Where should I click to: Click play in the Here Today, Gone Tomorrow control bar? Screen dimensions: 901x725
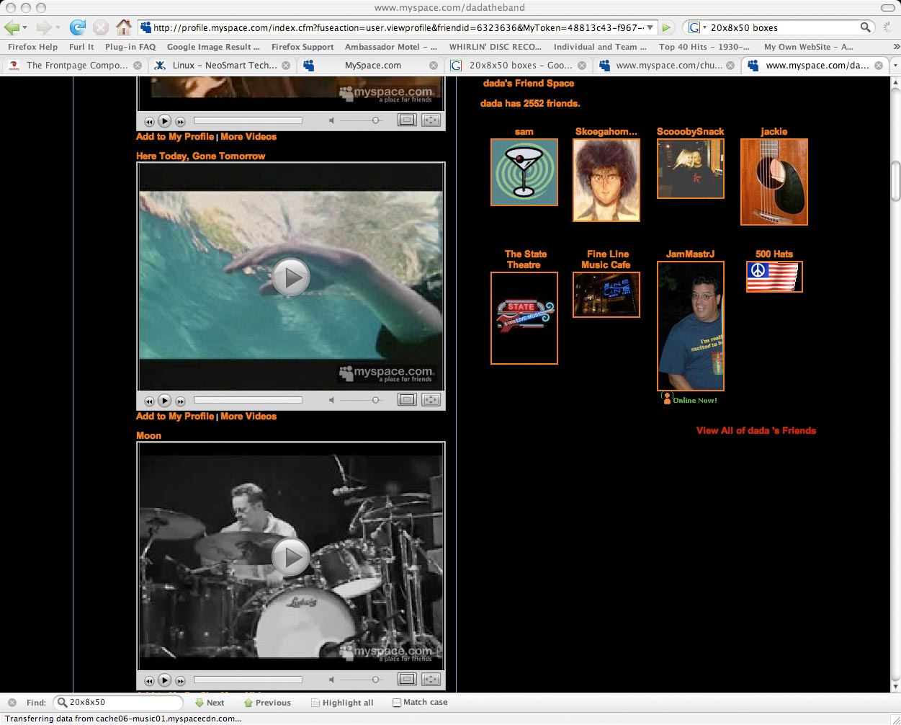(164, 400)
